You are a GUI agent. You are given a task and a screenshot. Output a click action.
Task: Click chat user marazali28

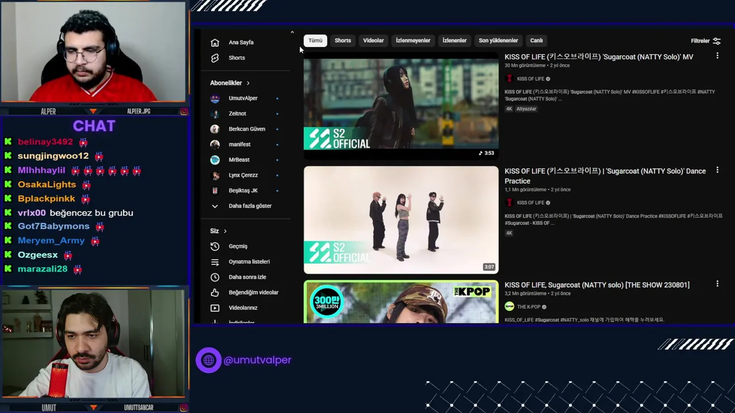[42, 269]
